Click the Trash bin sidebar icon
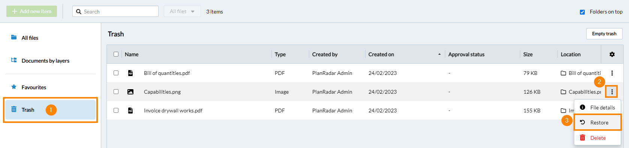This screenshot has height=148, width=629. (x=14, y=109)
